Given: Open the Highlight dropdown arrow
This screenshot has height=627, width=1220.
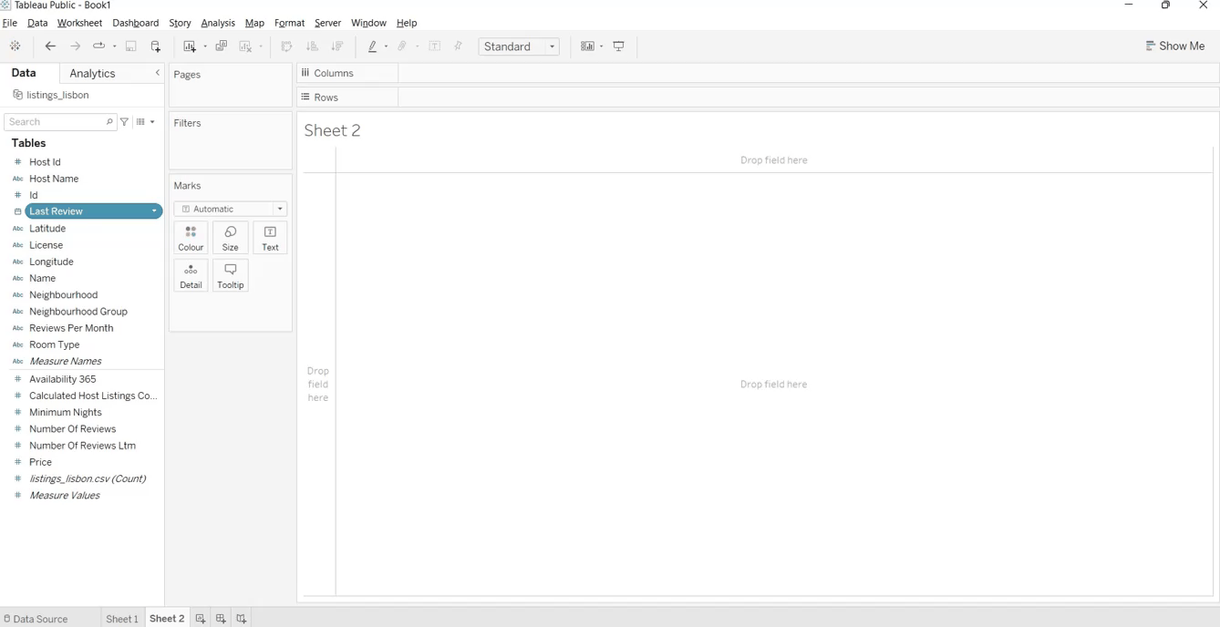Looking at the screenshot, I should click(x=387, y=46).
